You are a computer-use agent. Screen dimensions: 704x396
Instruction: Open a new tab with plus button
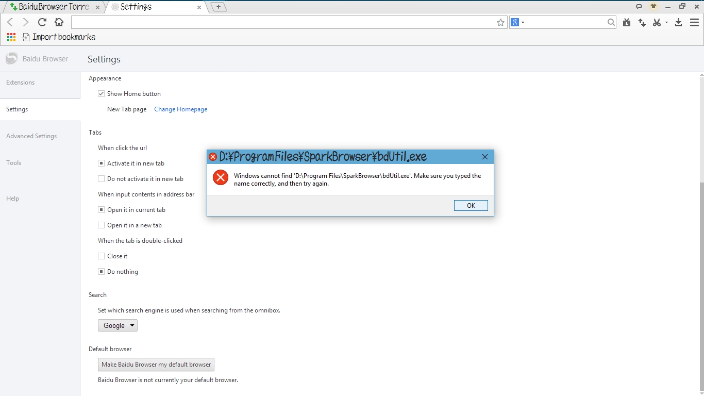[219, 7]
